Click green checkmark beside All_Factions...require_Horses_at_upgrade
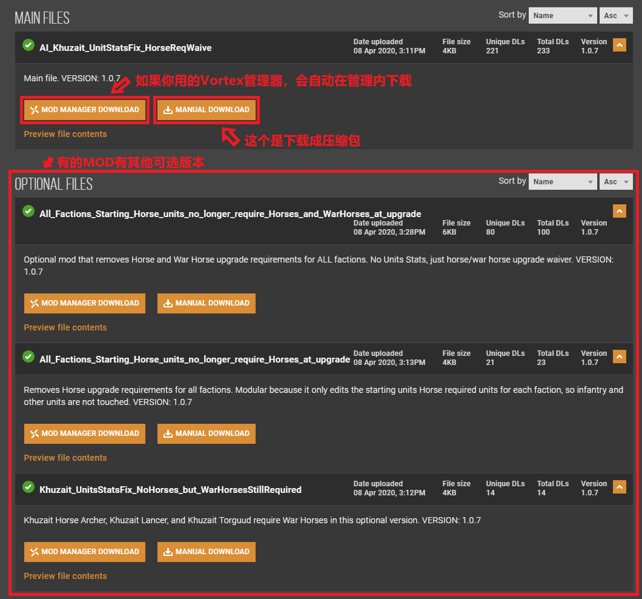Image resolution: width=642 pixels, height=599 pixels. (x=28, y=356)
